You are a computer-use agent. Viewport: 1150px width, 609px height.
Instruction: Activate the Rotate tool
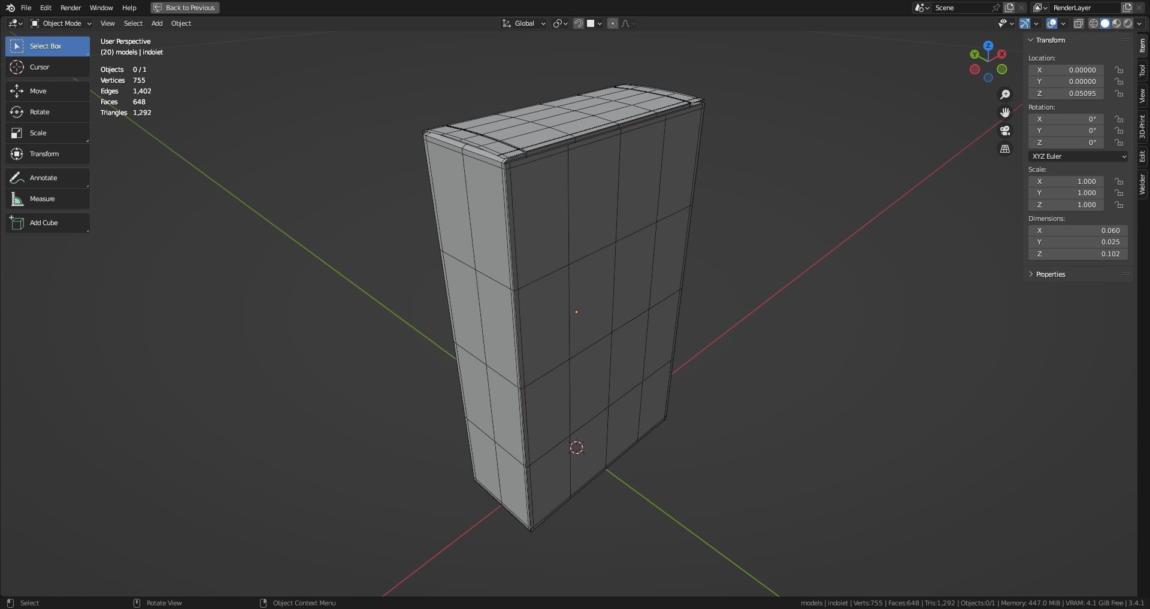[47, 112]
